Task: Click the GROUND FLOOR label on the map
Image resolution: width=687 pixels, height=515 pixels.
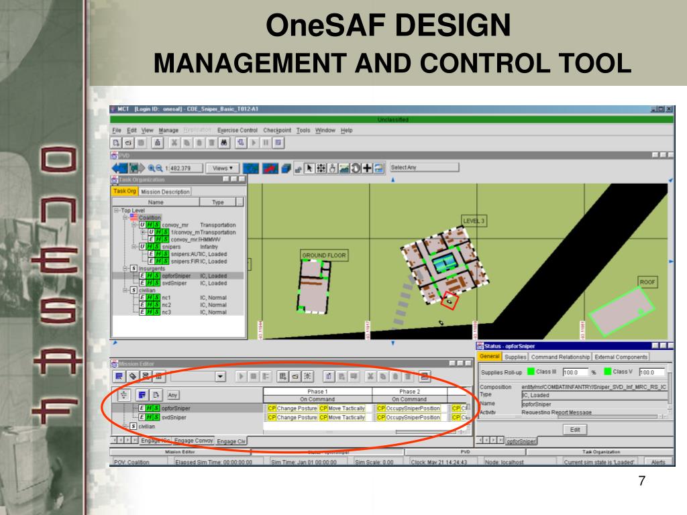Action: [x=324, y=255]
